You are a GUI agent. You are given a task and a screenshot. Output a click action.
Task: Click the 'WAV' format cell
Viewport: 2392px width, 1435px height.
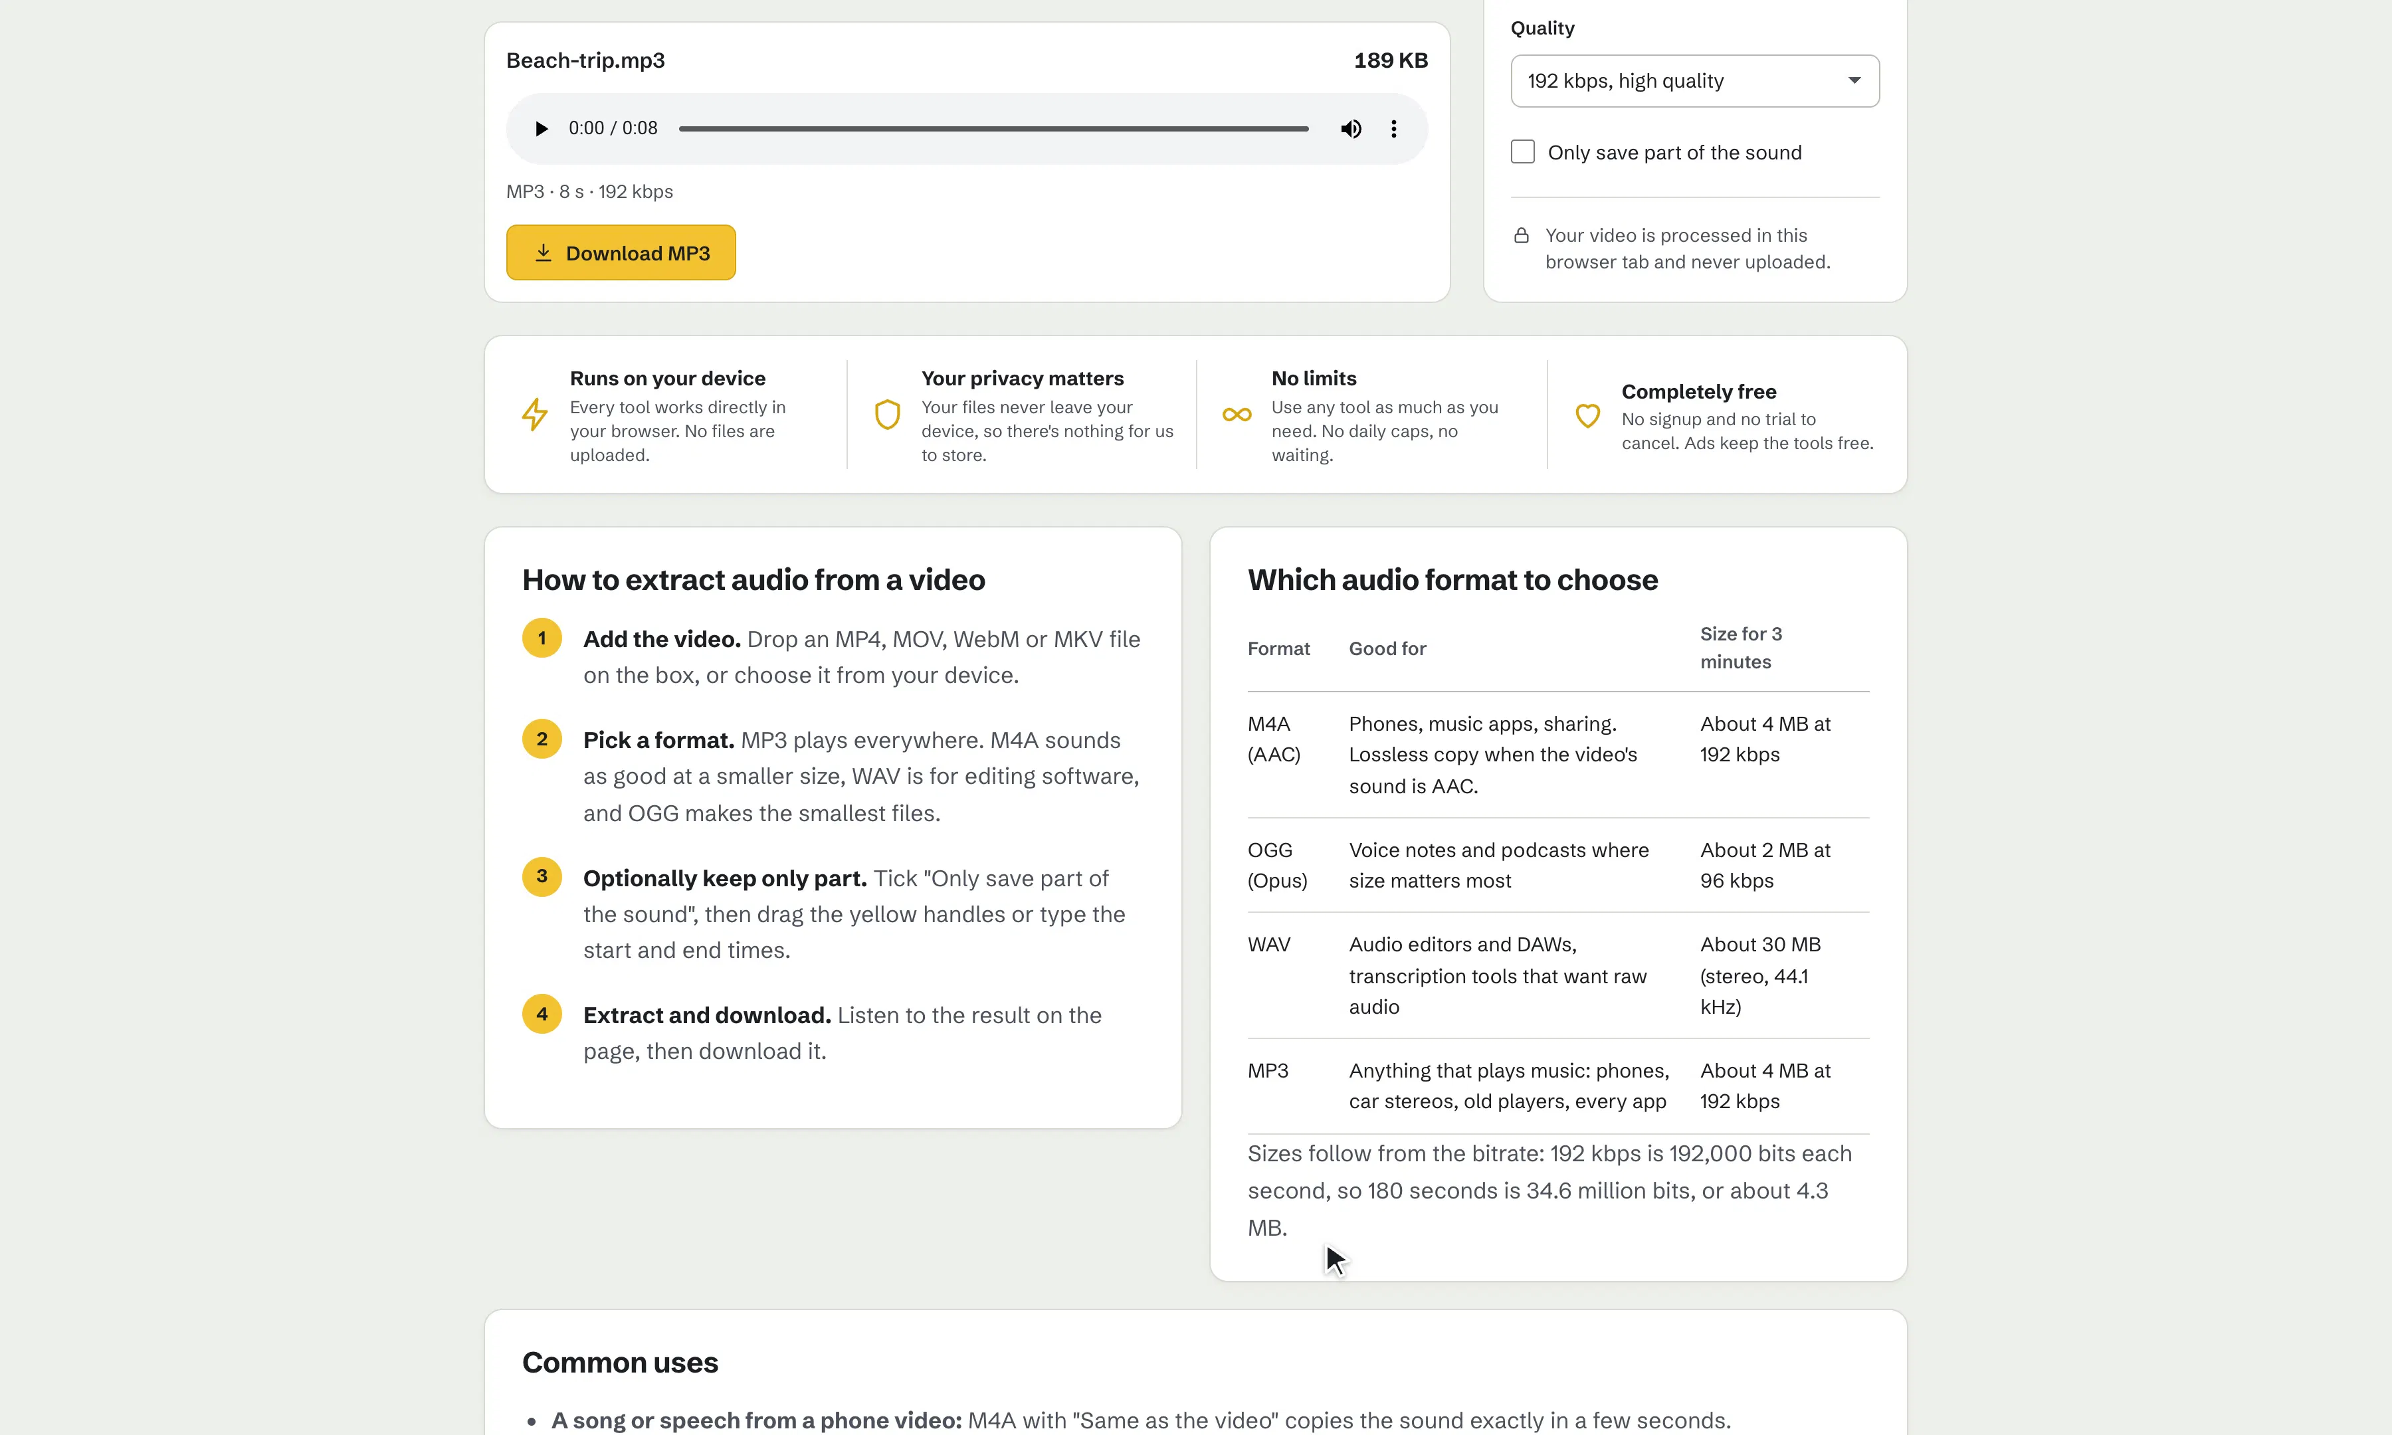click(x=1268, y=945)
